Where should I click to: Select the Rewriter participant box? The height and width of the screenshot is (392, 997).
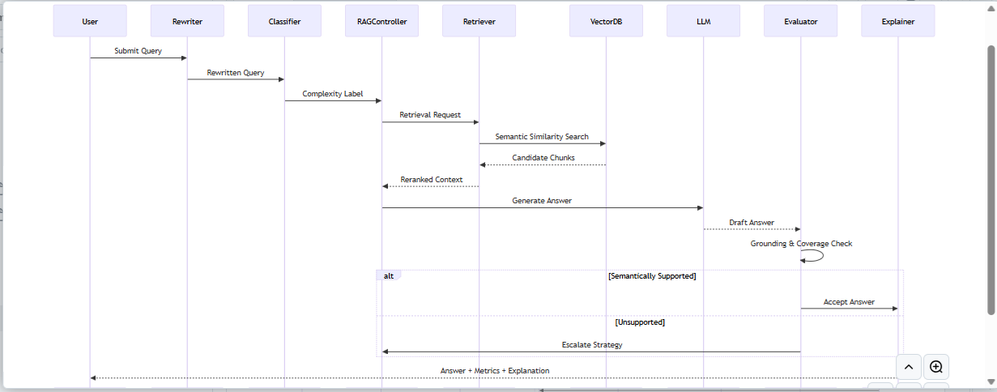point(187,21)
